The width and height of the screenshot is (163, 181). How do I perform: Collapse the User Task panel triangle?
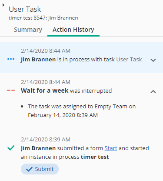click(x=3, y=5)
